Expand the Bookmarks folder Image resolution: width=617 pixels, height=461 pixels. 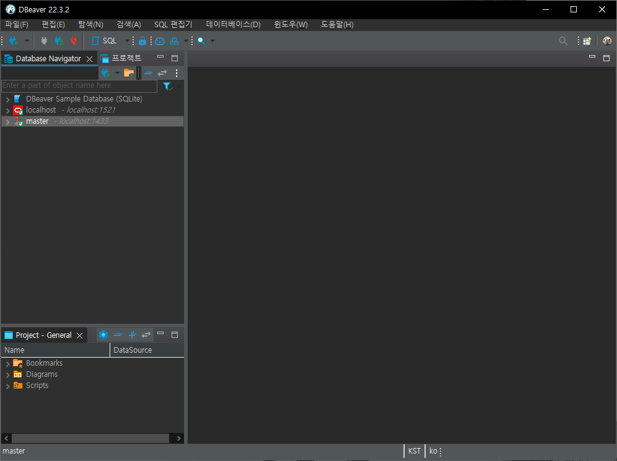[x=7, y=364]
